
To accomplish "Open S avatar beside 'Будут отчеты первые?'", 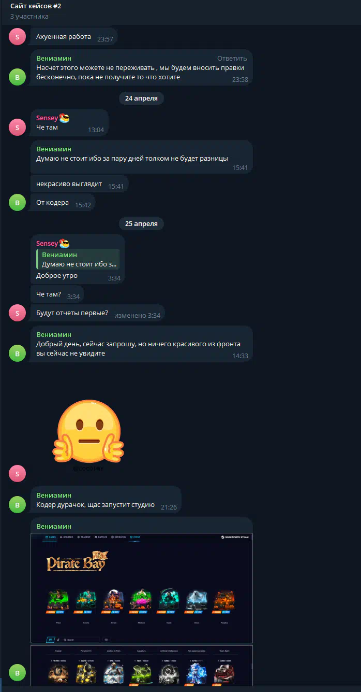I will pyautogui.click(x=17, y=313).
